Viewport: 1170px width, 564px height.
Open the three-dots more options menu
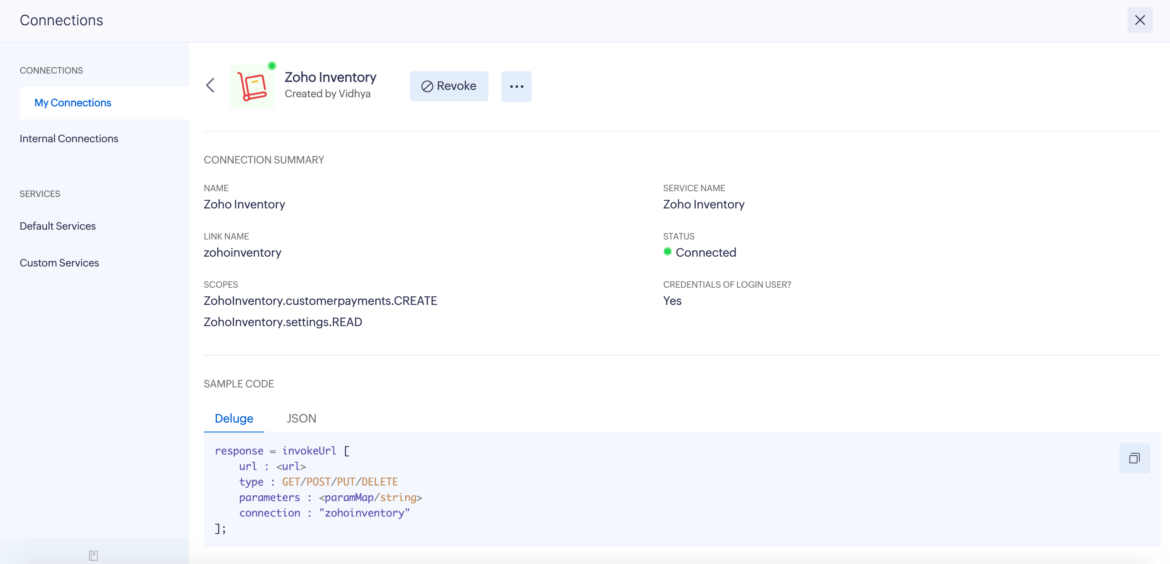point(516,86)
